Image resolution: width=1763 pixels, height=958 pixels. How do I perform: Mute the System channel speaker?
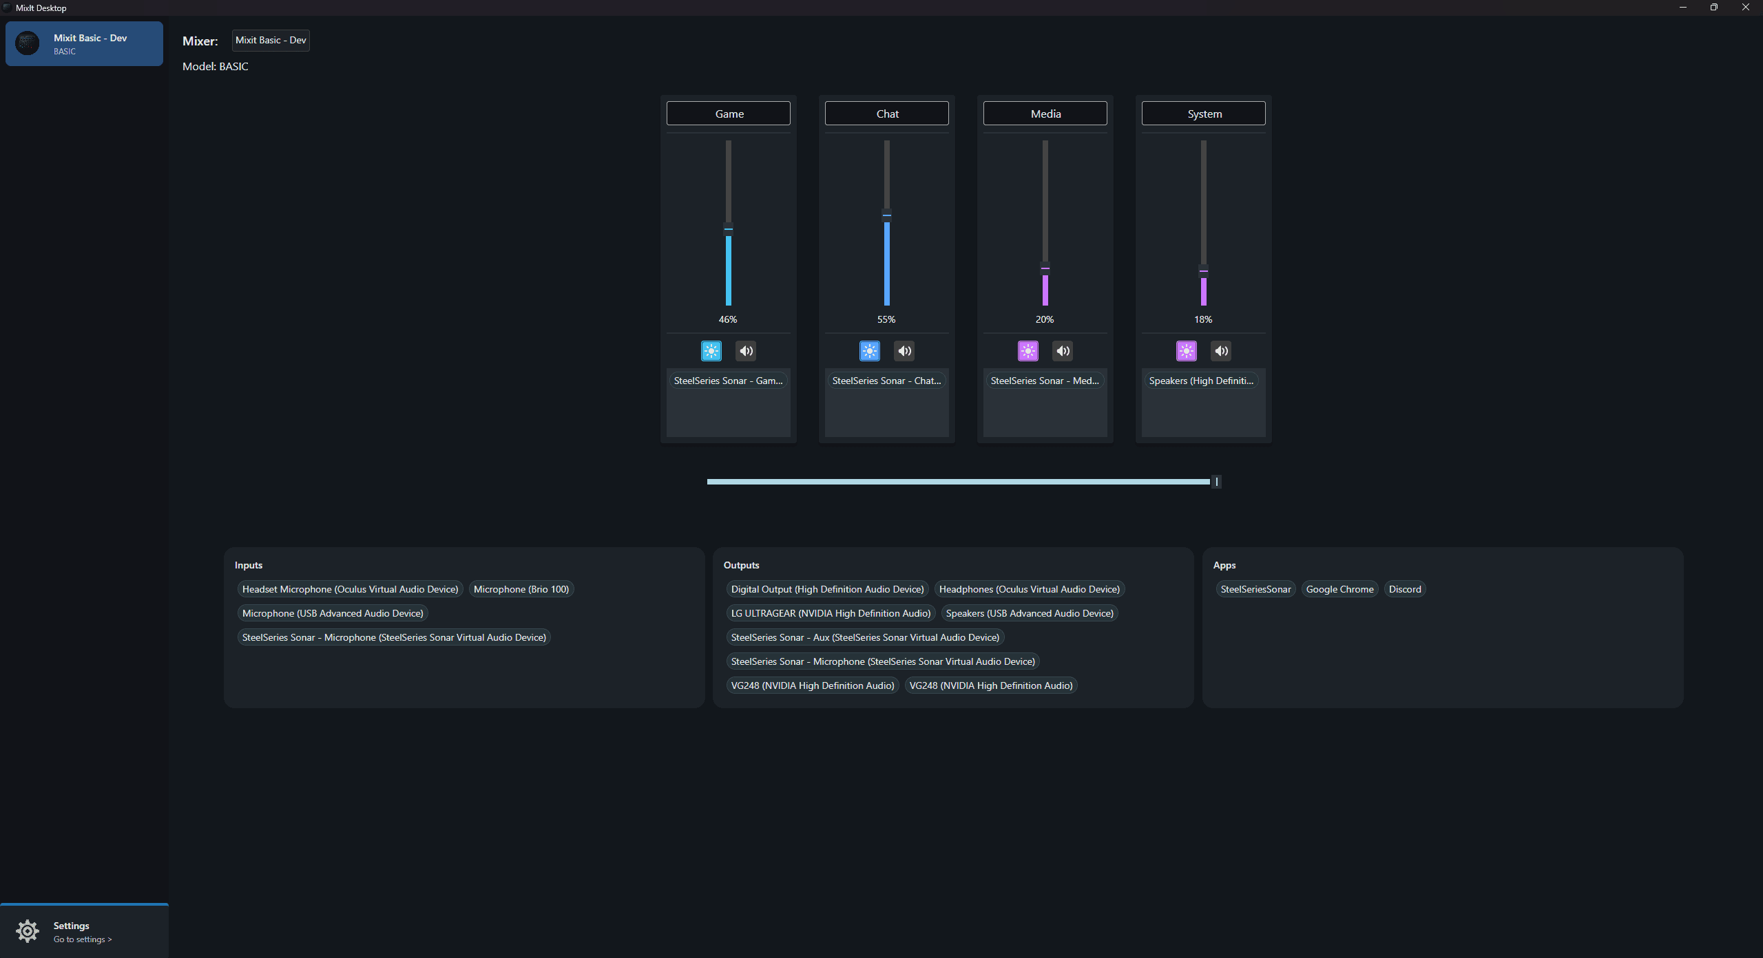pyautogui.click(x=1221, y=351)
